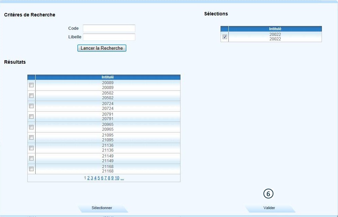The image size is (338, 217).
Task: Select checkbox for result 21149
Action: point(32,158)
